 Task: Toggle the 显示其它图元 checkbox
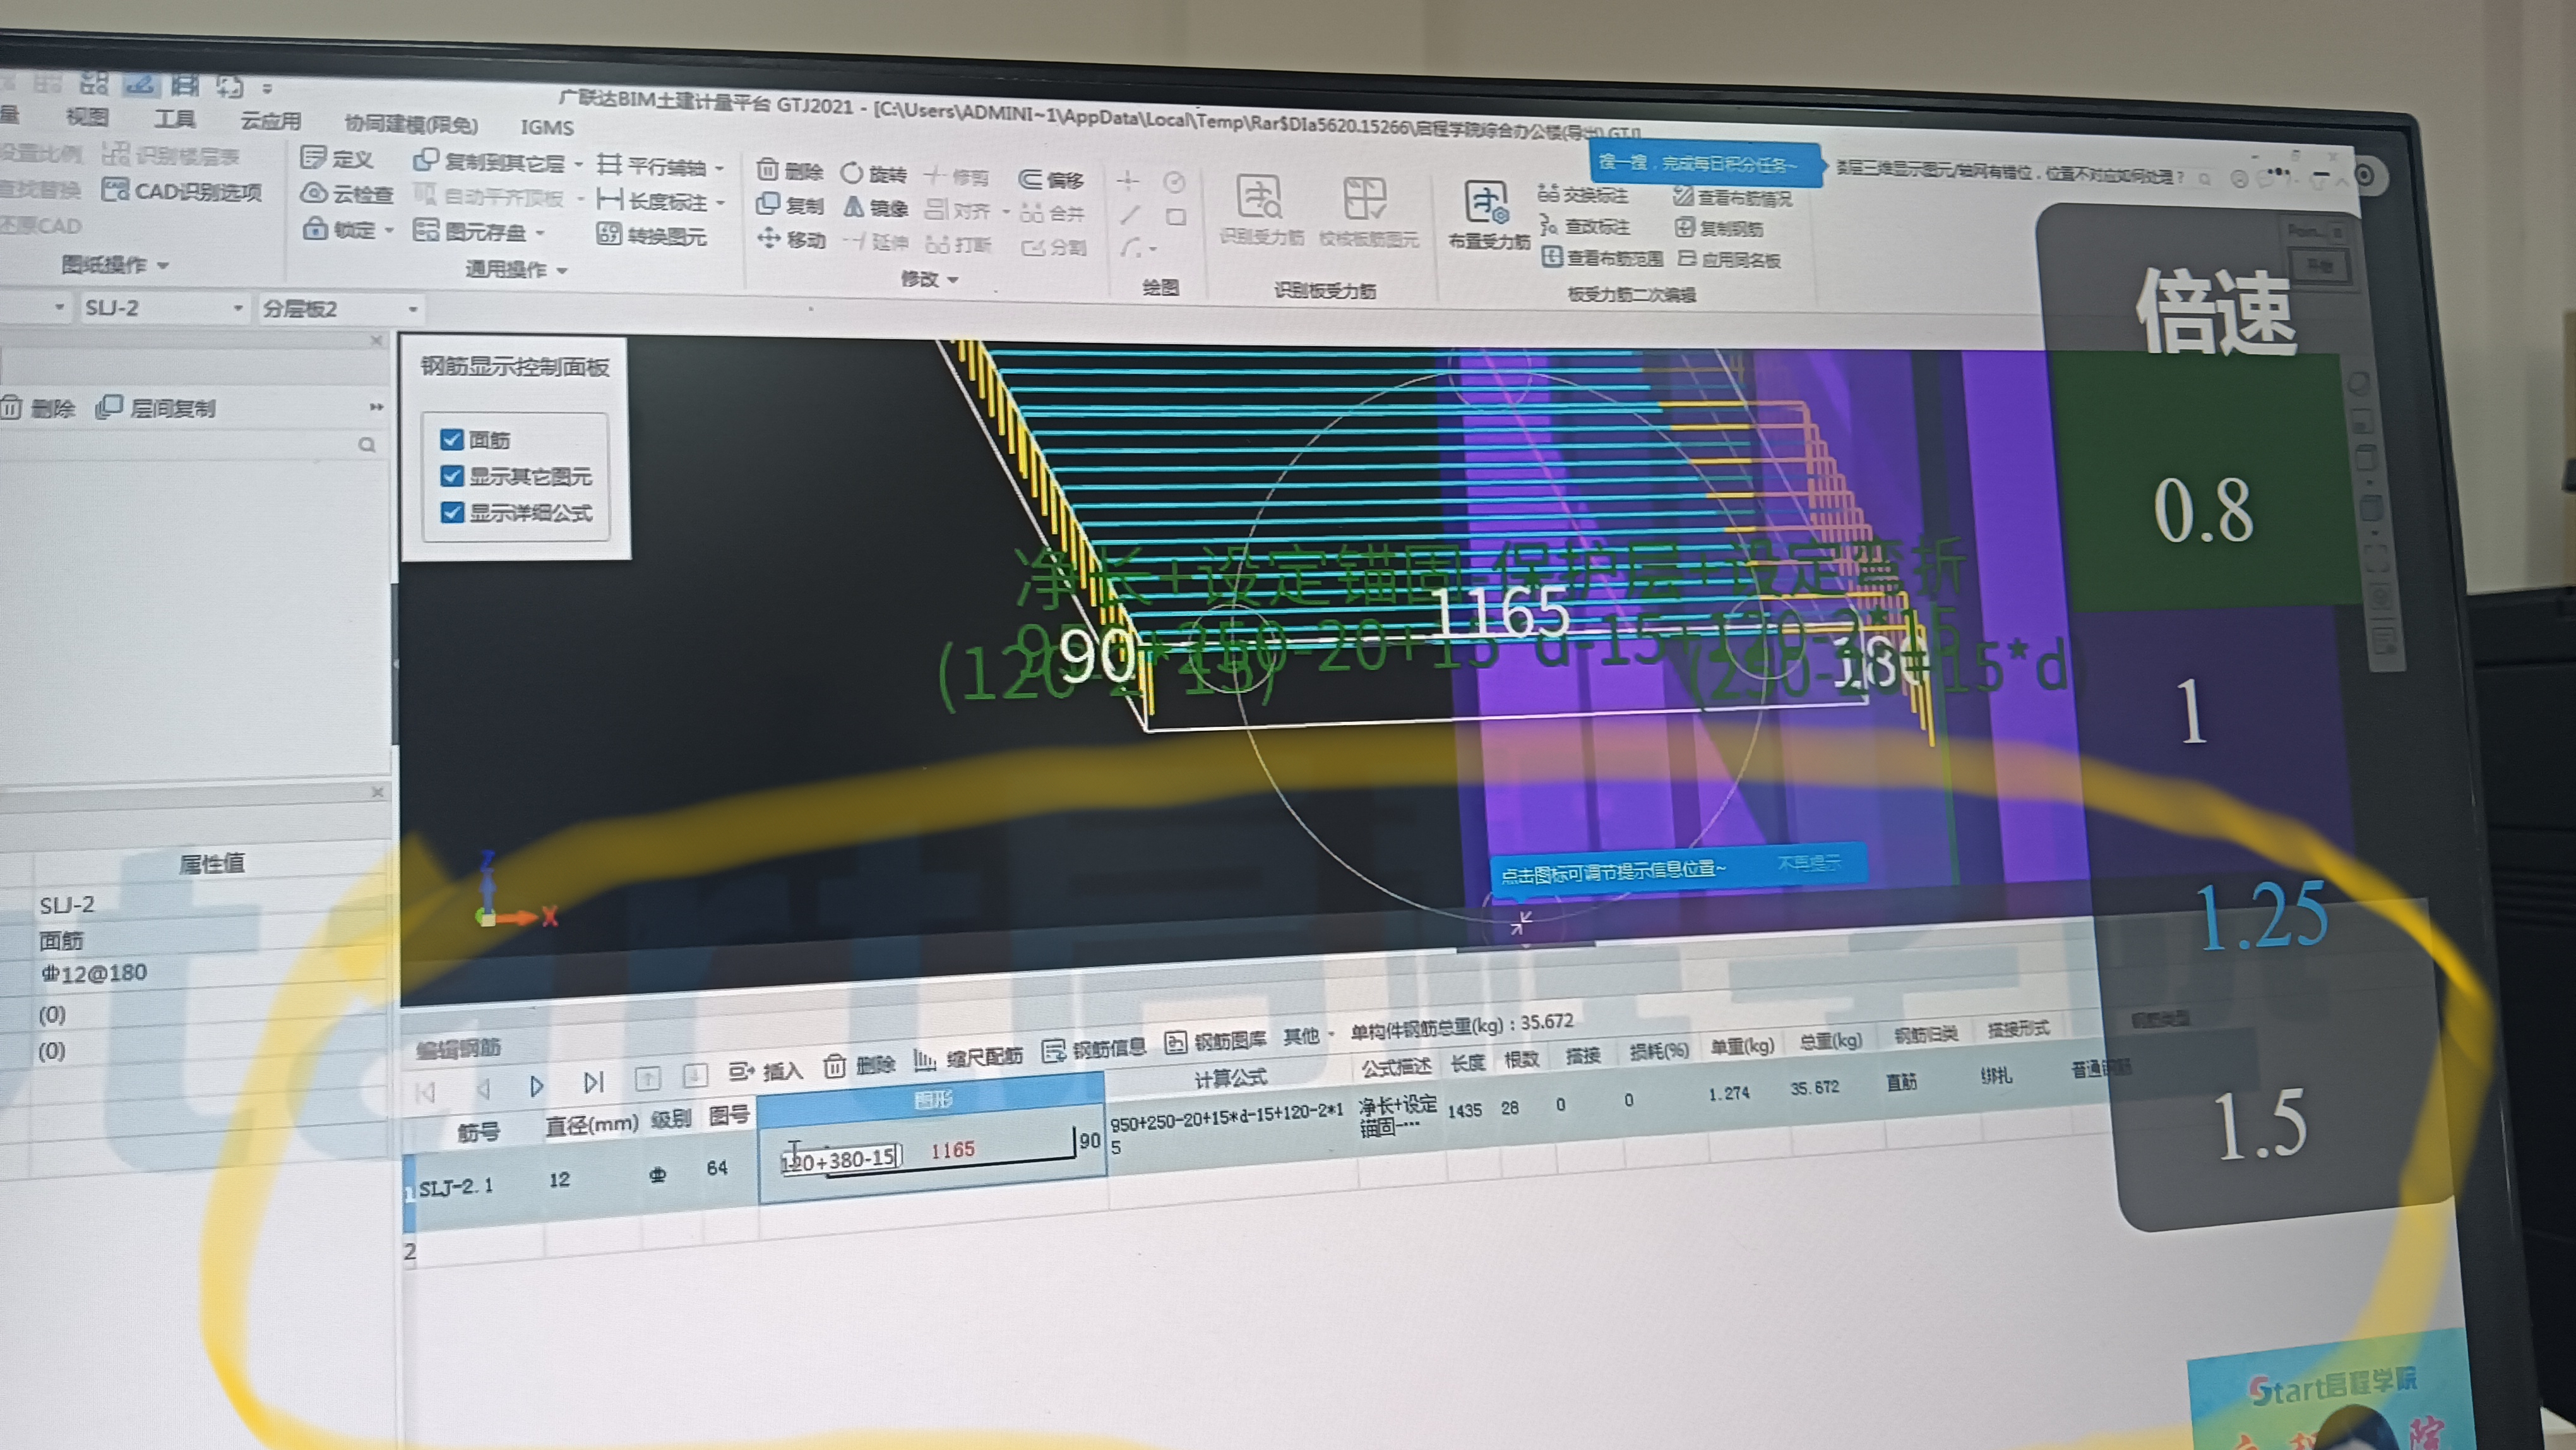point(452,476)
